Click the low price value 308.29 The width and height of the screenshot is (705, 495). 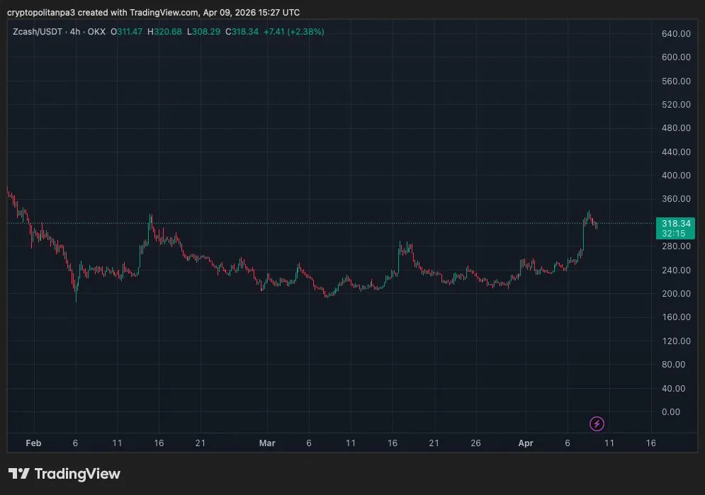208,32
